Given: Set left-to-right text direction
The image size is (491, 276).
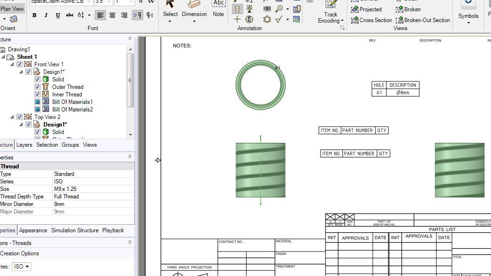Looking at the screenshot, I should point(138,15).
